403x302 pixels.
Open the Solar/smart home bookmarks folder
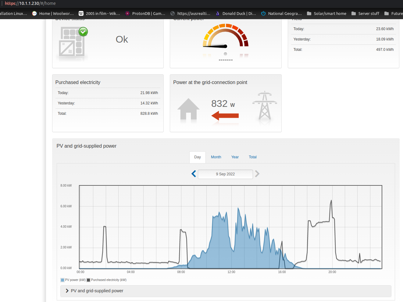pos(326,13)
